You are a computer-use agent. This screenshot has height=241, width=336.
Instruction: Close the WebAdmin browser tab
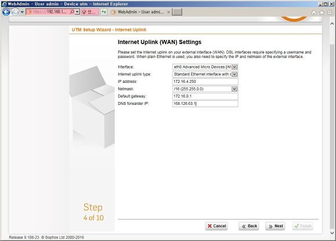[169, 12]
